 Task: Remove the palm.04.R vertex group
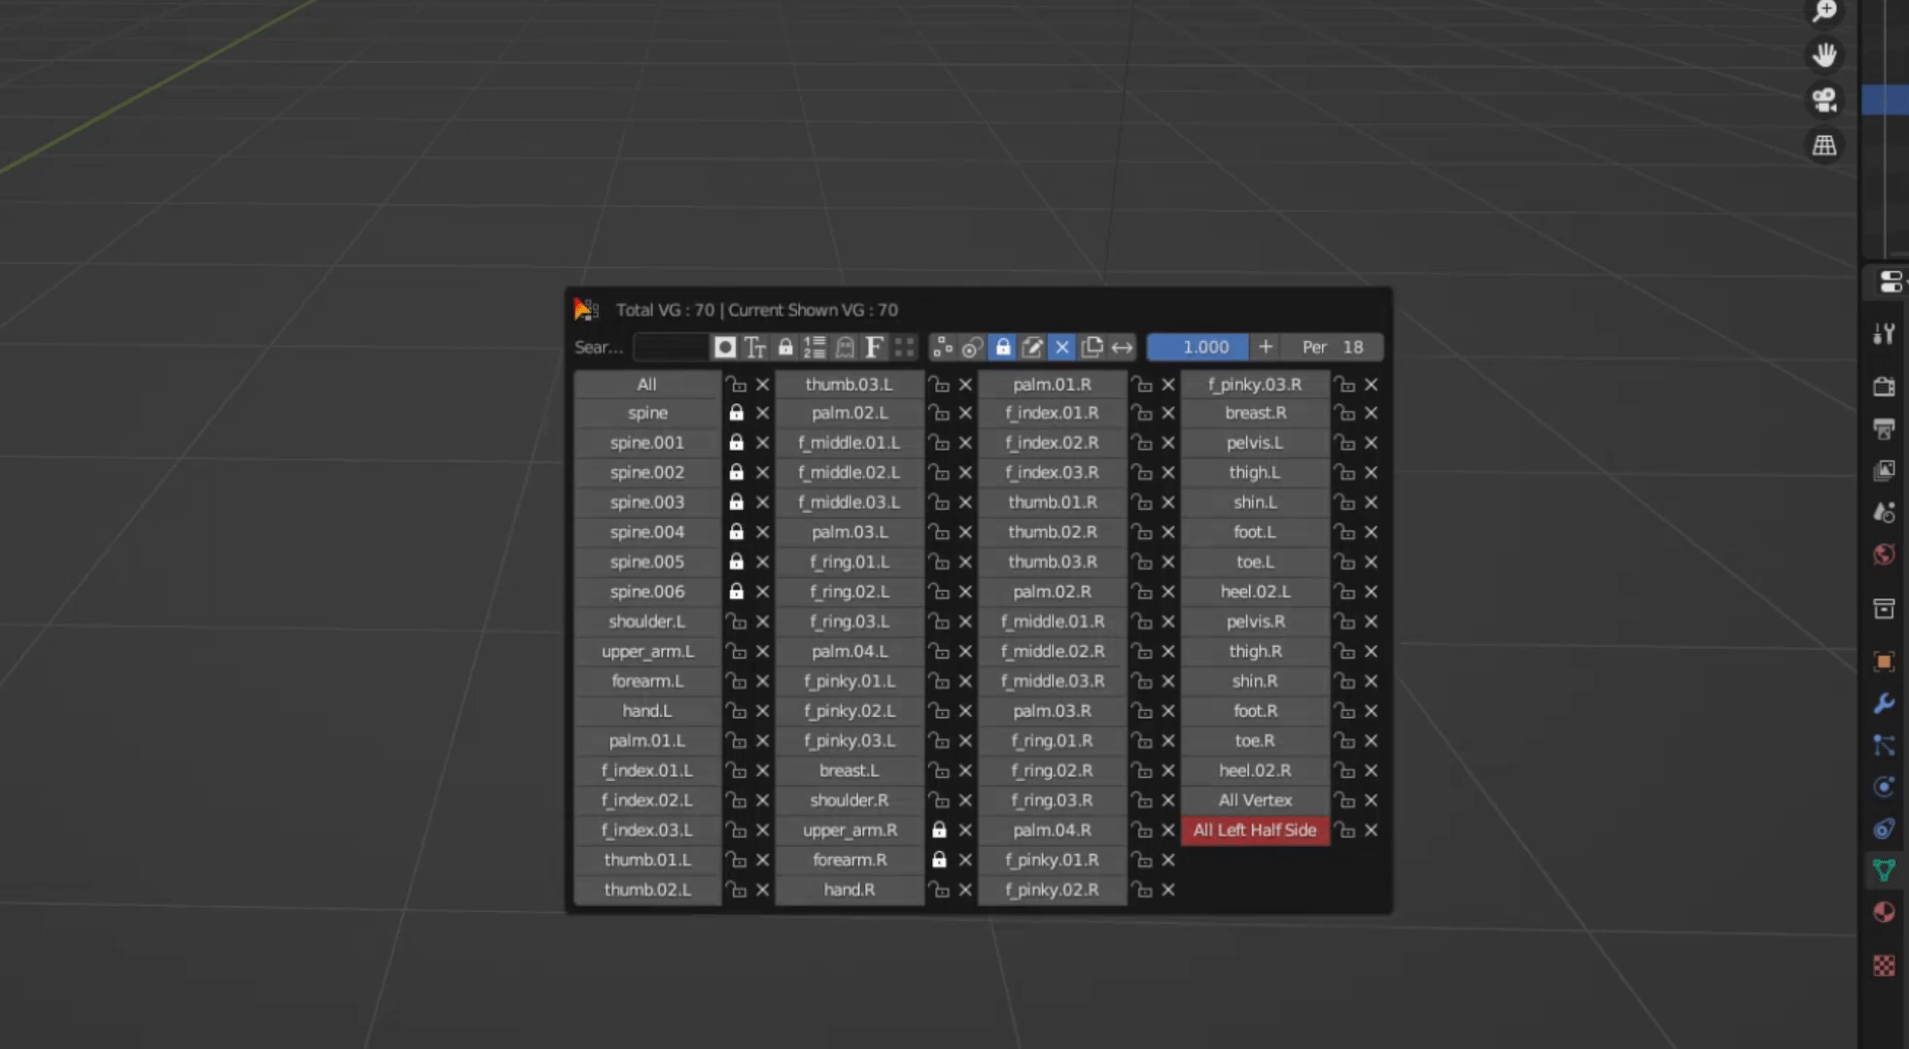1168,830
